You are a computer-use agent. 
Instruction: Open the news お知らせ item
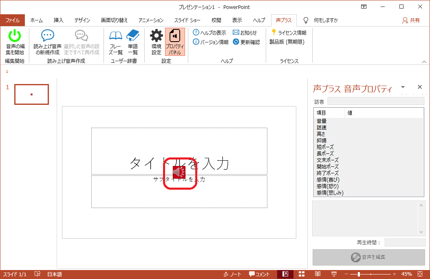245,33
